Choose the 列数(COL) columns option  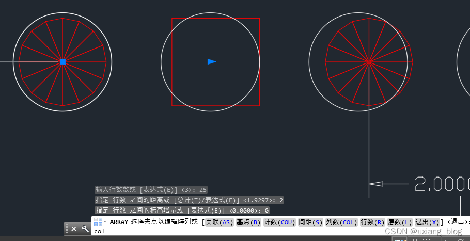pyautogui.click(x=341, y=222)
